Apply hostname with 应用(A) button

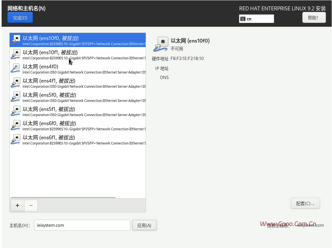(144, 225)
